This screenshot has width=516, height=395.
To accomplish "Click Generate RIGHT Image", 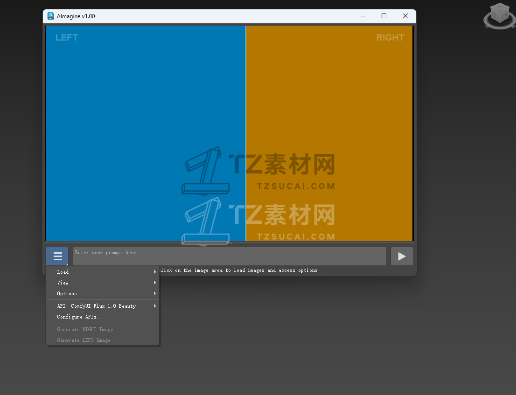I will click(x=84, y=329).
